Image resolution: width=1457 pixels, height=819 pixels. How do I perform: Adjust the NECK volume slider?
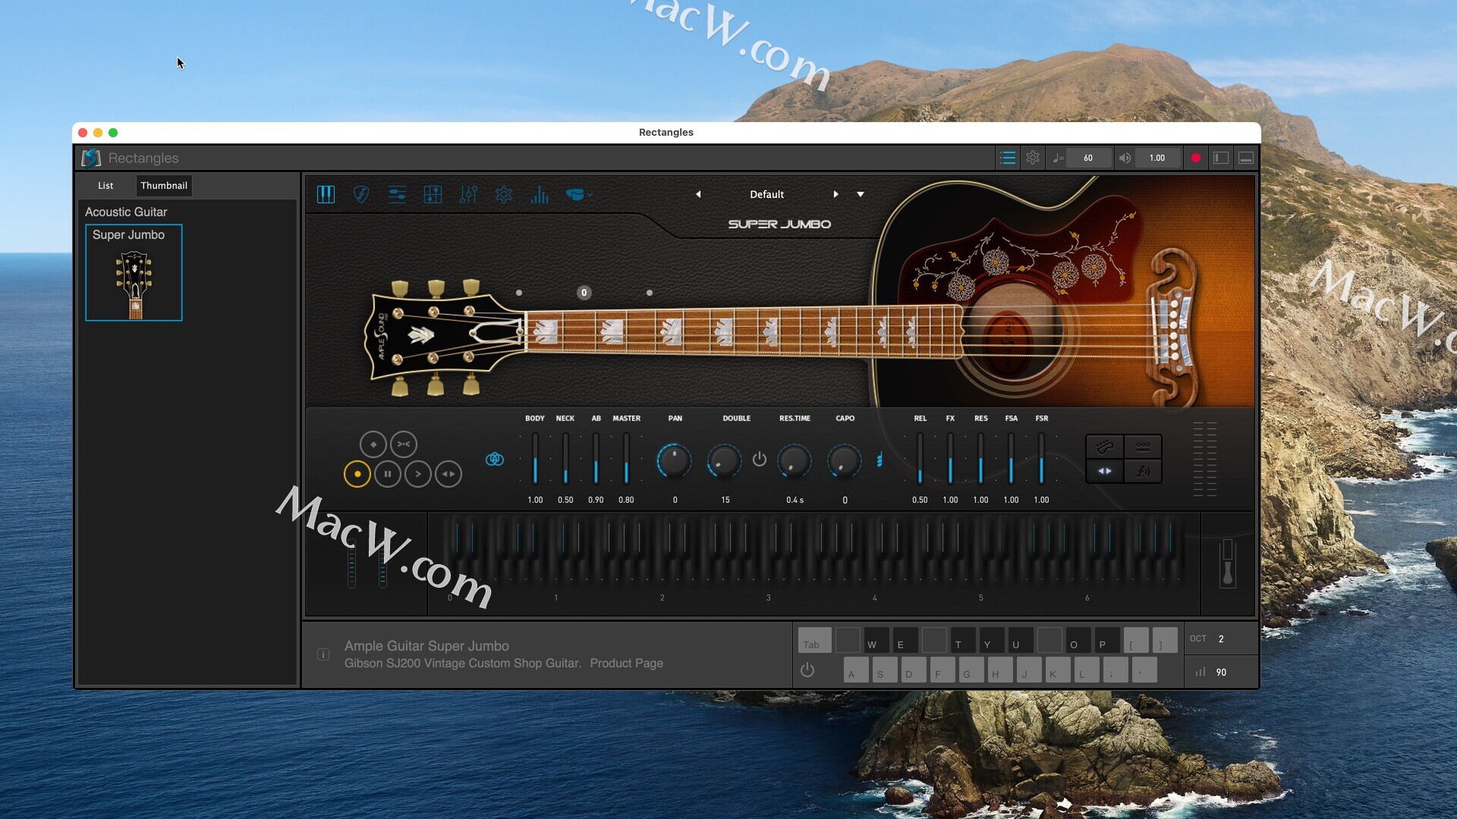coord(565,459)
